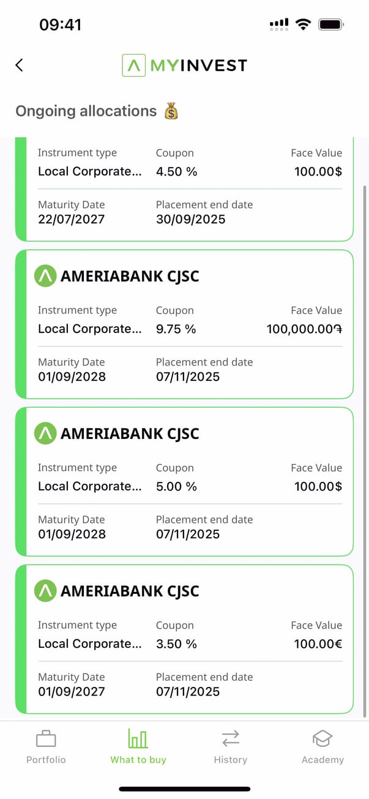Tap the Ongoing allocations heading
Viewport: 369px width, 799px height.
[86, 111]
